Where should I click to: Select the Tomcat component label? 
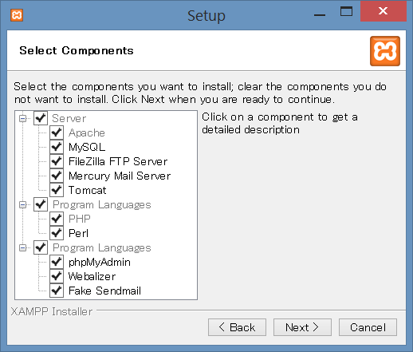[87, 190]
